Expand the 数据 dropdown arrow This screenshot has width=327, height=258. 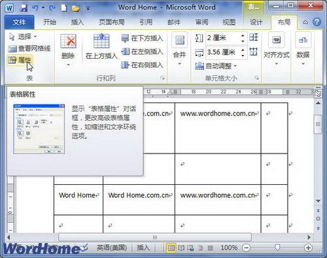[x=303, y=64]
